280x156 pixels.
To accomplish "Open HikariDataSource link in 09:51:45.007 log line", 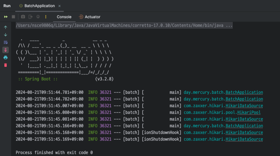I will 244,106.
